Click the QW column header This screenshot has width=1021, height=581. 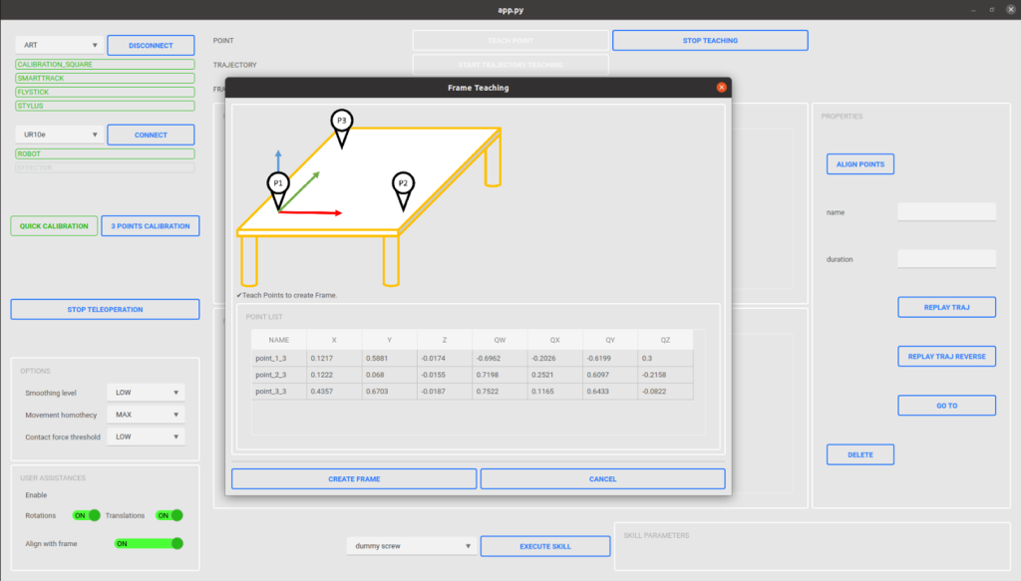click(501, 340)
